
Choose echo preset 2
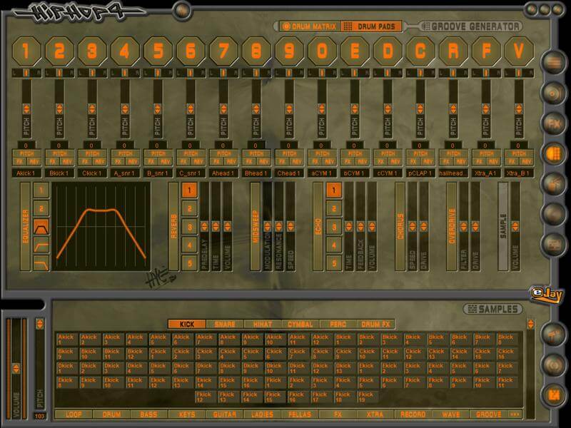(x=333, y=209)
